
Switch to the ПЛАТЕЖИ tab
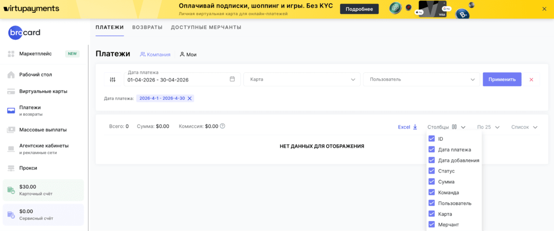click(110, 27)
